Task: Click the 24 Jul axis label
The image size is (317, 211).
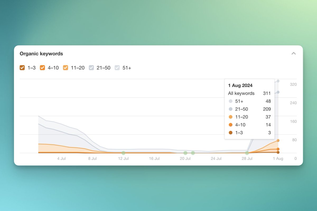Action: (216, 159)
